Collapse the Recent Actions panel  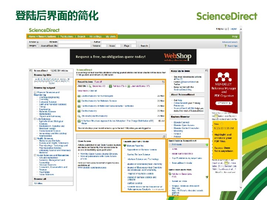[163, 82]
